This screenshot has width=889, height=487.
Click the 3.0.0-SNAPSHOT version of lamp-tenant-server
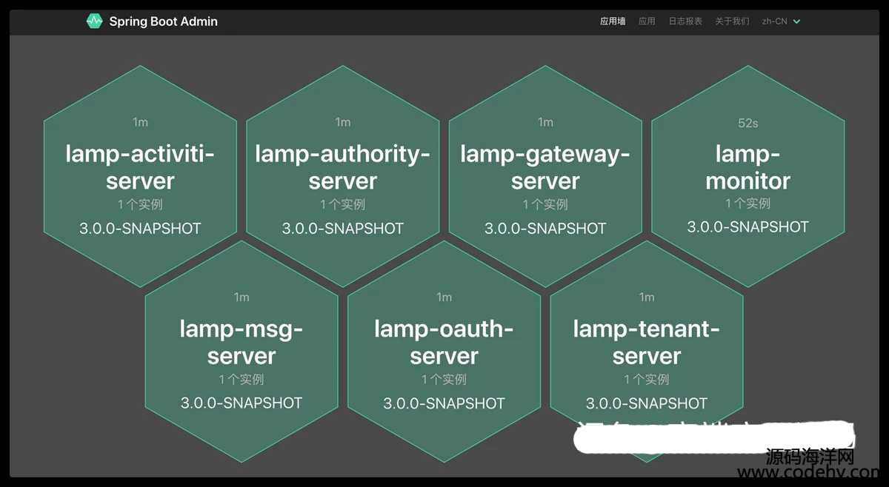click(647, 403)
